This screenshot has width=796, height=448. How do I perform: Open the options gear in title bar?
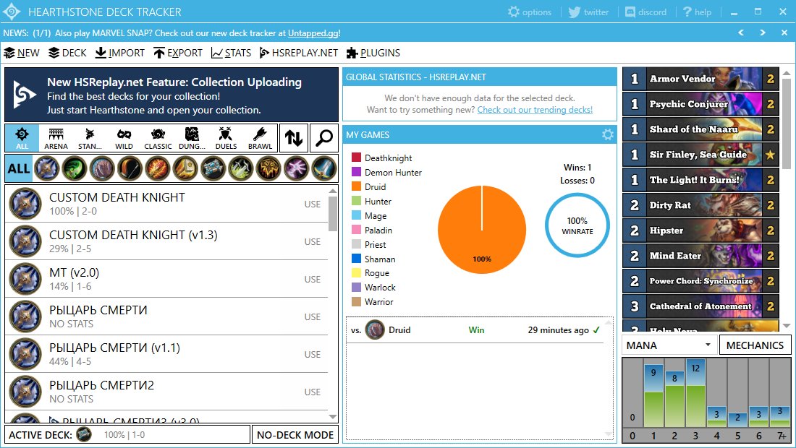[530, 12]
